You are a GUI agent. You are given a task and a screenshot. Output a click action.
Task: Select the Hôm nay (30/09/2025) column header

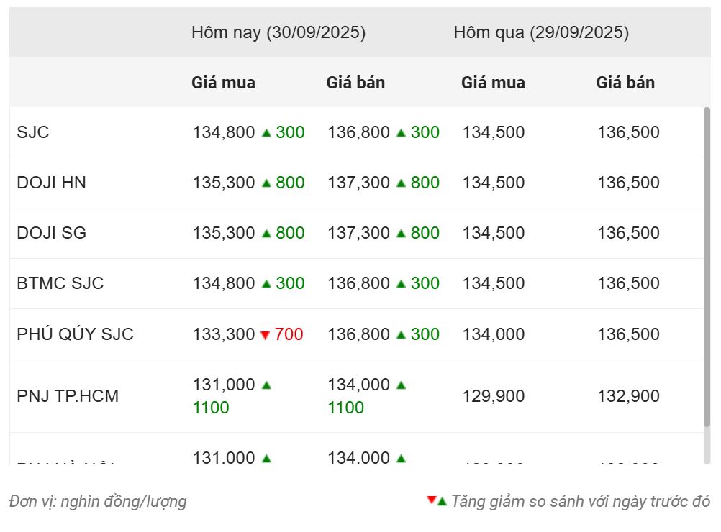[278, 32]
